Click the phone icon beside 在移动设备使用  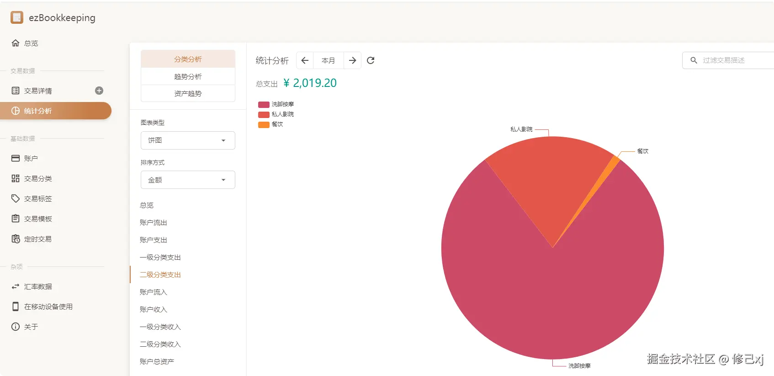click(16, 306)
